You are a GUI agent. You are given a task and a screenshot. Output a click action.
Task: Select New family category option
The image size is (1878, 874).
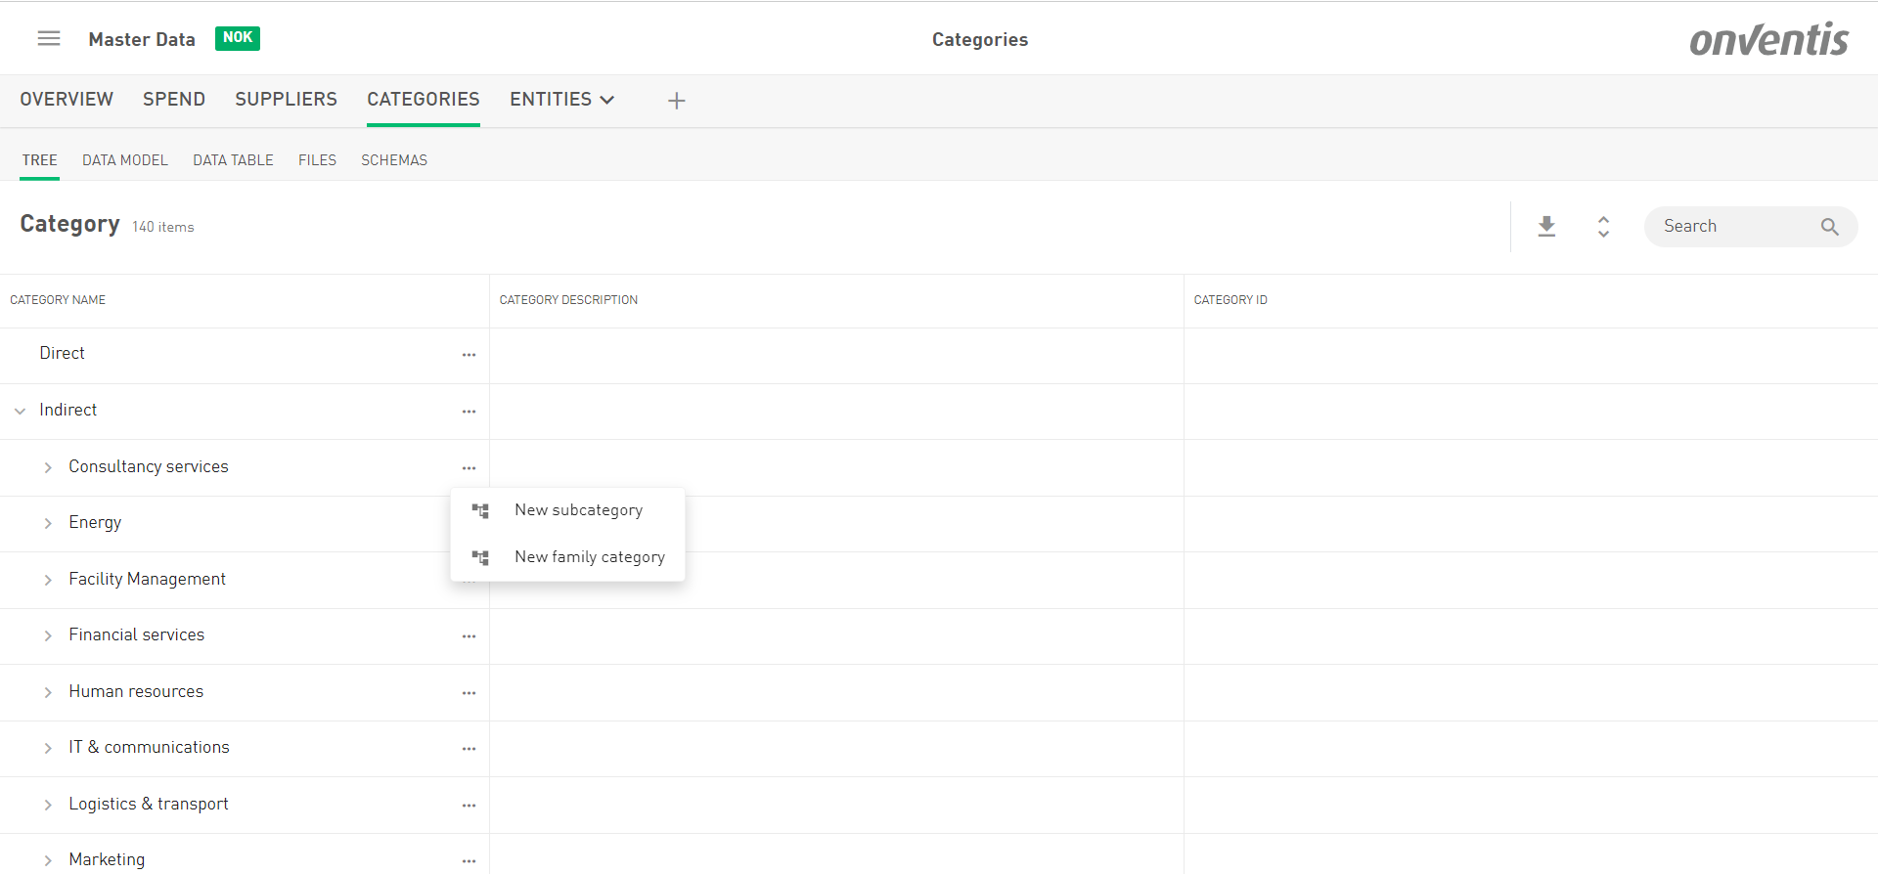point(589,557)
